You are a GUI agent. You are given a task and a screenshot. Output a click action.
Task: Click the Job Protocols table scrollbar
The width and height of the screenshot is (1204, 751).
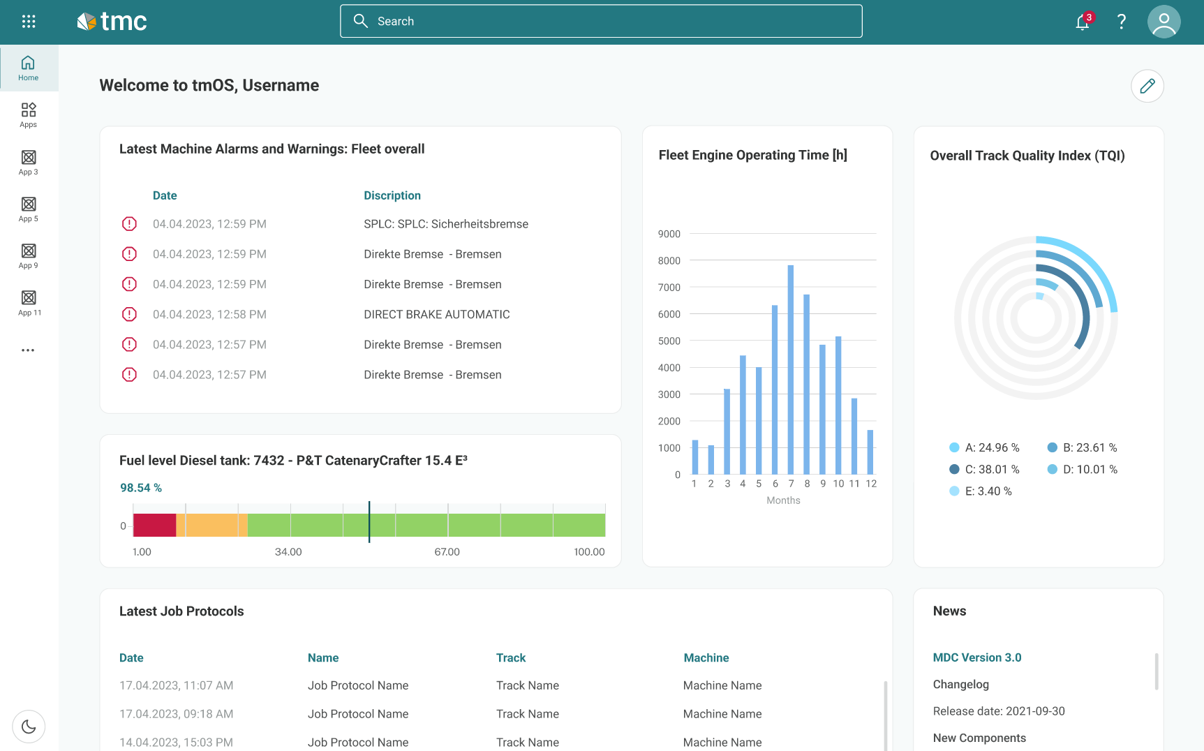pos(886,715)
